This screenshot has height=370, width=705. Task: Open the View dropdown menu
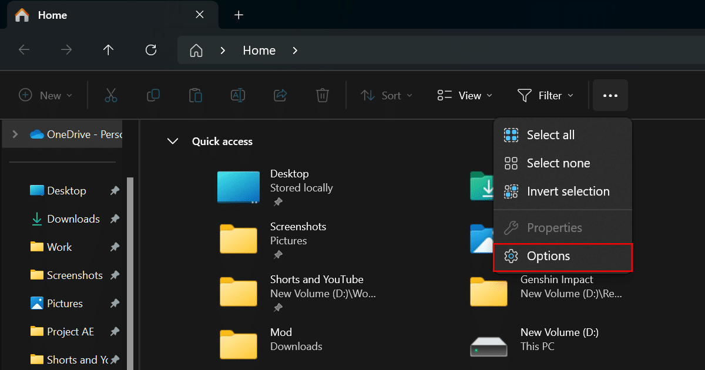pyautogui.click(x=465, y=96)
